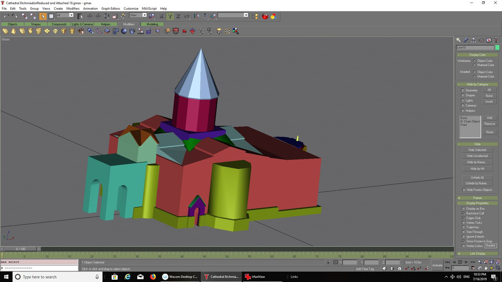Restrict to Y axis constraint

click(x=170, y=16)
